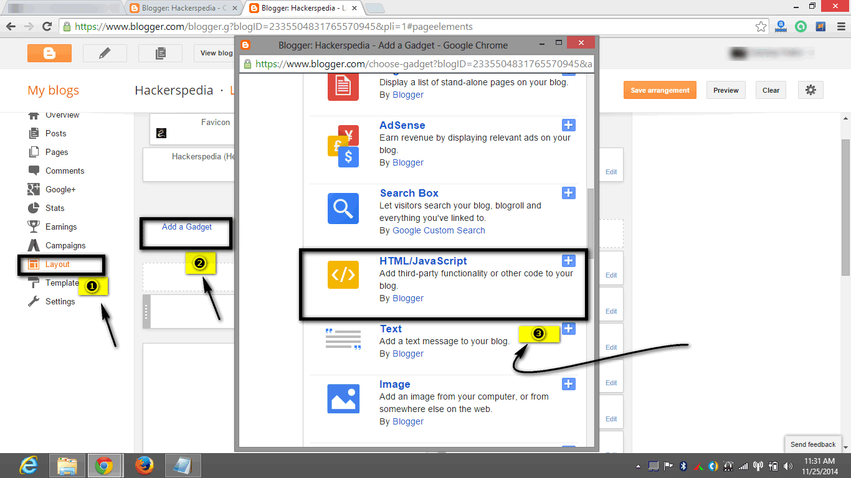Open the Text gadget title link

click(x=391, y=329)
